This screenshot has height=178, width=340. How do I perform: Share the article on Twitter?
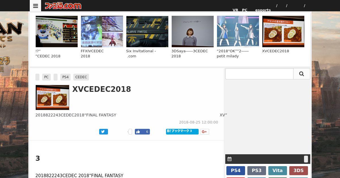(x=103, y=132)
